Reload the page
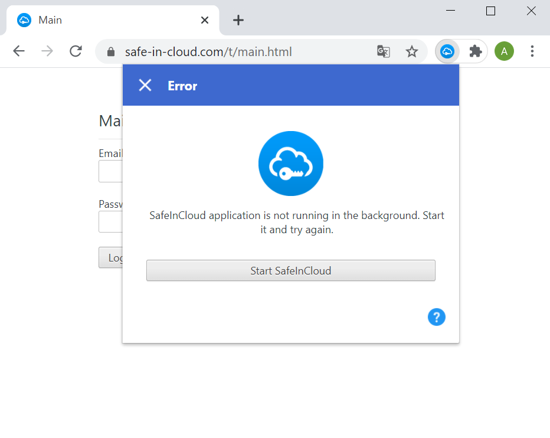The image size is (550, 438). click(x=76, y=51)
